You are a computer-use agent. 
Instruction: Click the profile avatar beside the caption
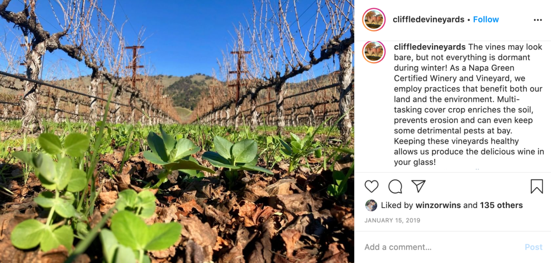click(x=374, y=51)
